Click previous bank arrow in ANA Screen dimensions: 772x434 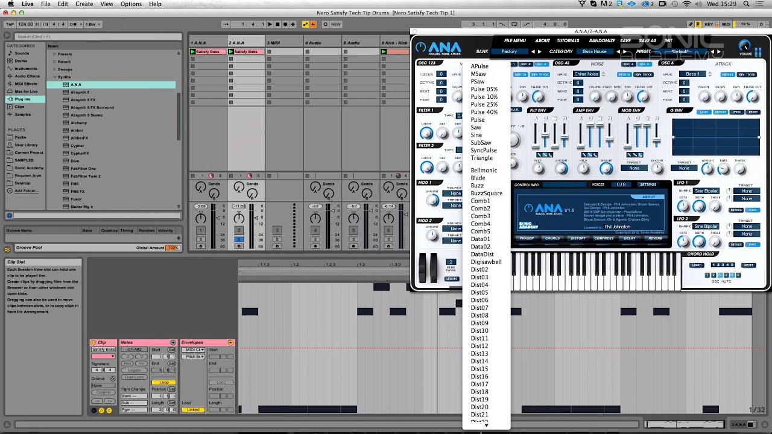coord(533,52)
